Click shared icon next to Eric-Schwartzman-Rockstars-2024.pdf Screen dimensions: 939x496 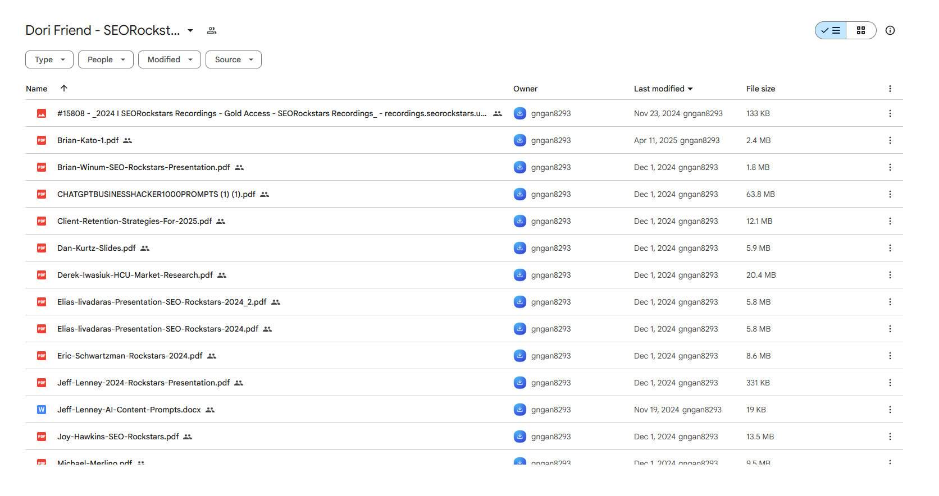(212, 356)
